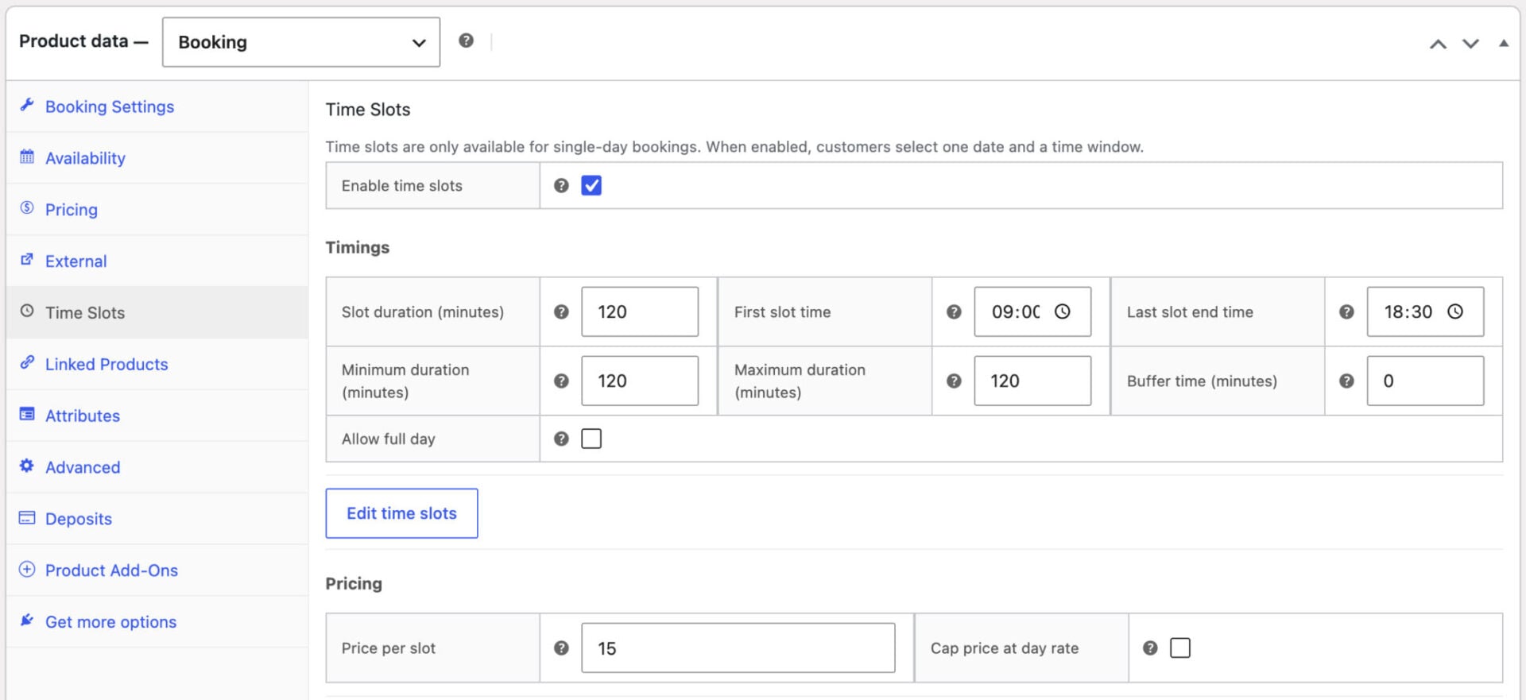
Task: Move Product data panel down
Action: (x=1471, y=44)
